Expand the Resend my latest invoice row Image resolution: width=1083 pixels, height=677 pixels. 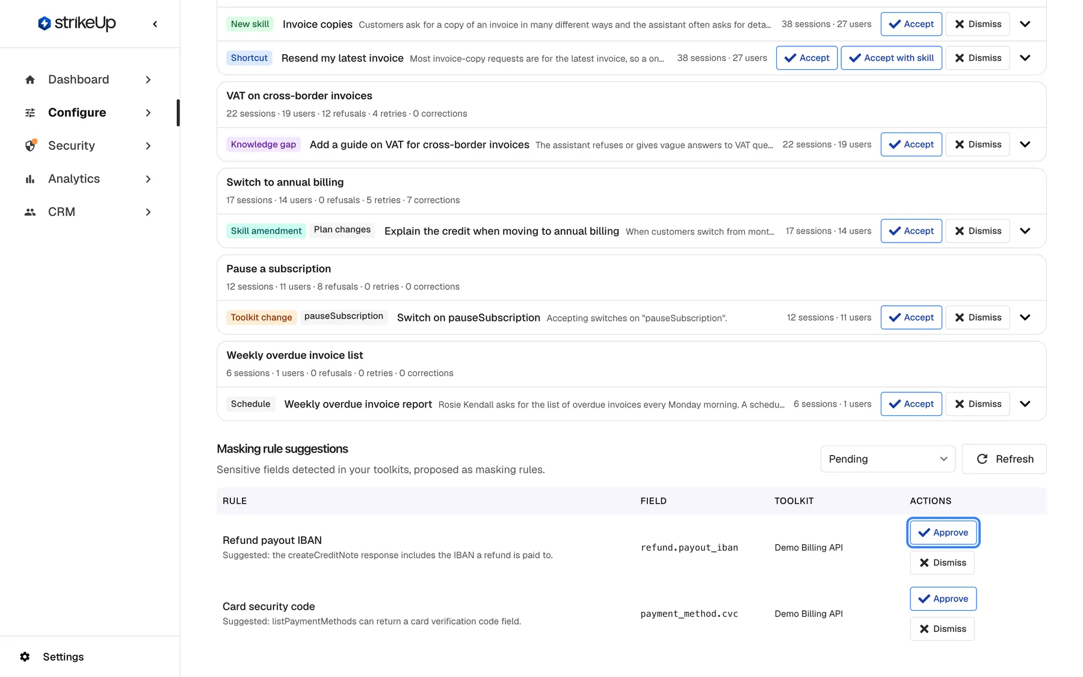pyautogui.click(x=1025, y=58)
